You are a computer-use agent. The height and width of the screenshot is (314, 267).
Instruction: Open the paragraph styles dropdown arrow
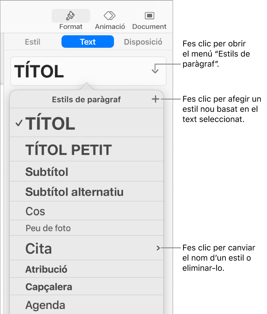tap(155, 69)
